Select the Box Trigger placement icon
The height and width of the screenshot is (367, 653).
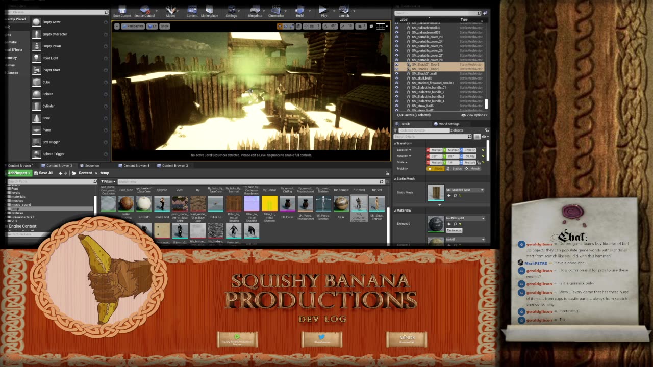[36, 142]
